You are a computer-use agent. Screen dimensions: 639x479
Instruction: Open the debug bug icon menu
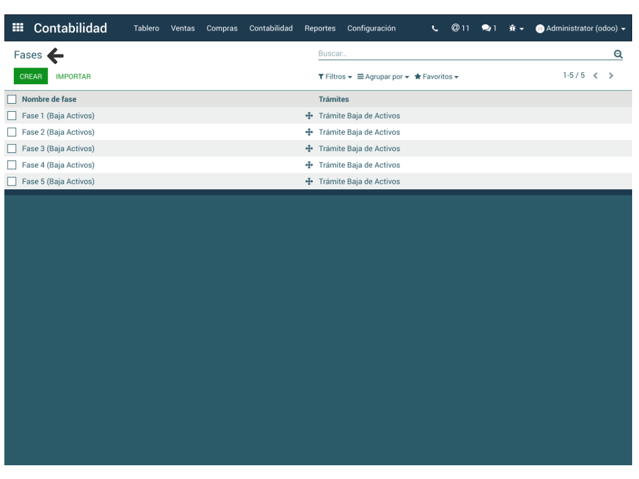point(516,29)
